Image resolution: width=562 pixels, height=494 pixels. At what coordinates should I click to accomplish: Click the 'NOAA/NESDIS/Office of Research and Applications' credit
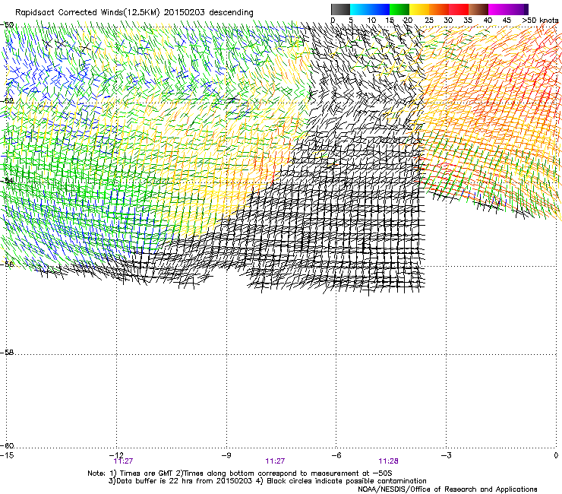pyautogui.click(x=447, y=489)
